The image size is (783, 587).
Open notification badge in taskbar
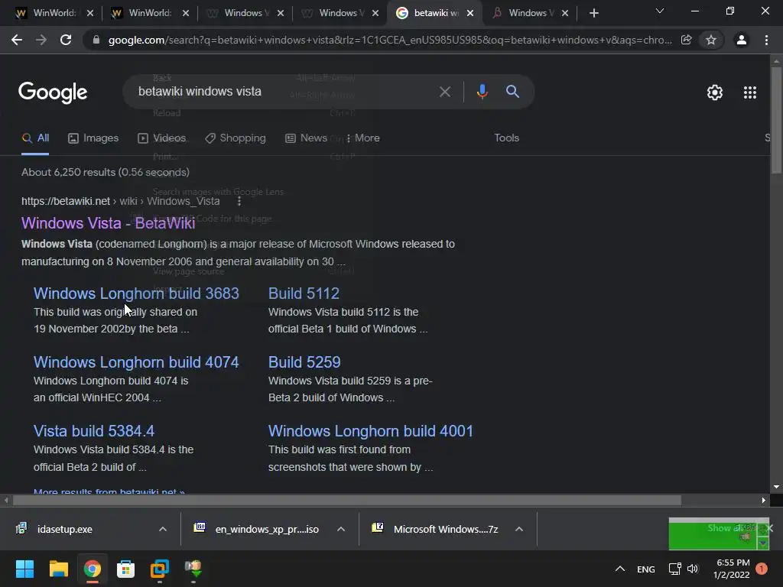pos(762,569)
